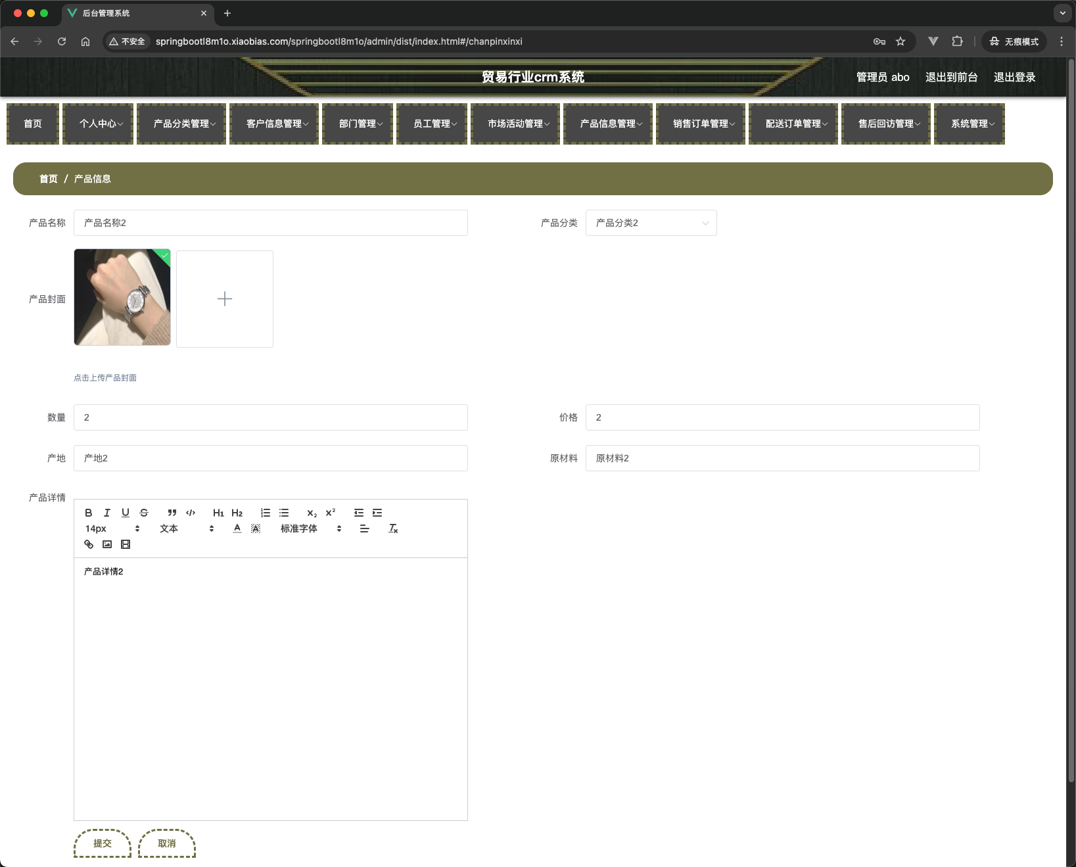Open 售后回访管理 menu
Viewport: 1076px width, 867px height.
[886, 124]
